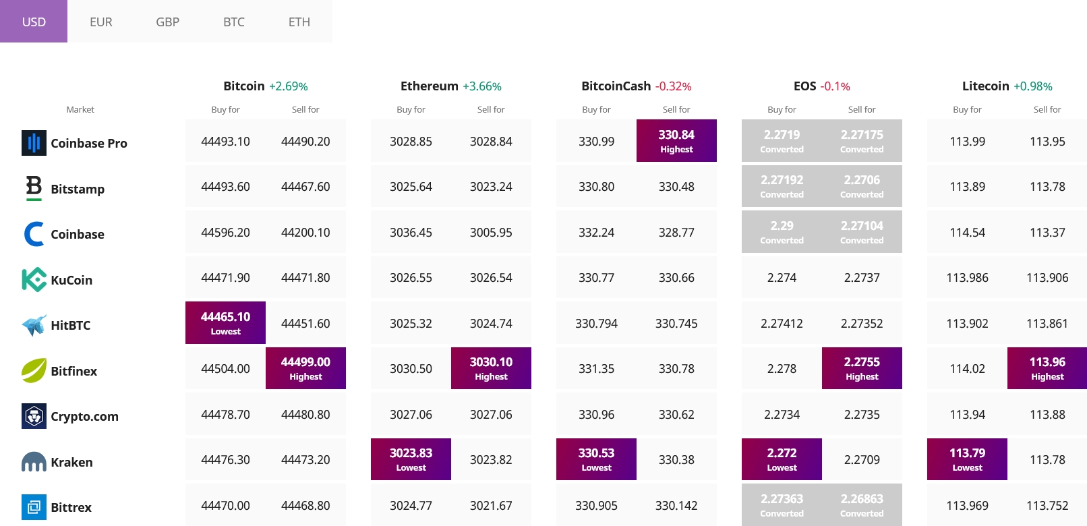This screenshot has height=526, width=1087.
Task: Open the ETH currency tab
Action: (x=299, y=22)
